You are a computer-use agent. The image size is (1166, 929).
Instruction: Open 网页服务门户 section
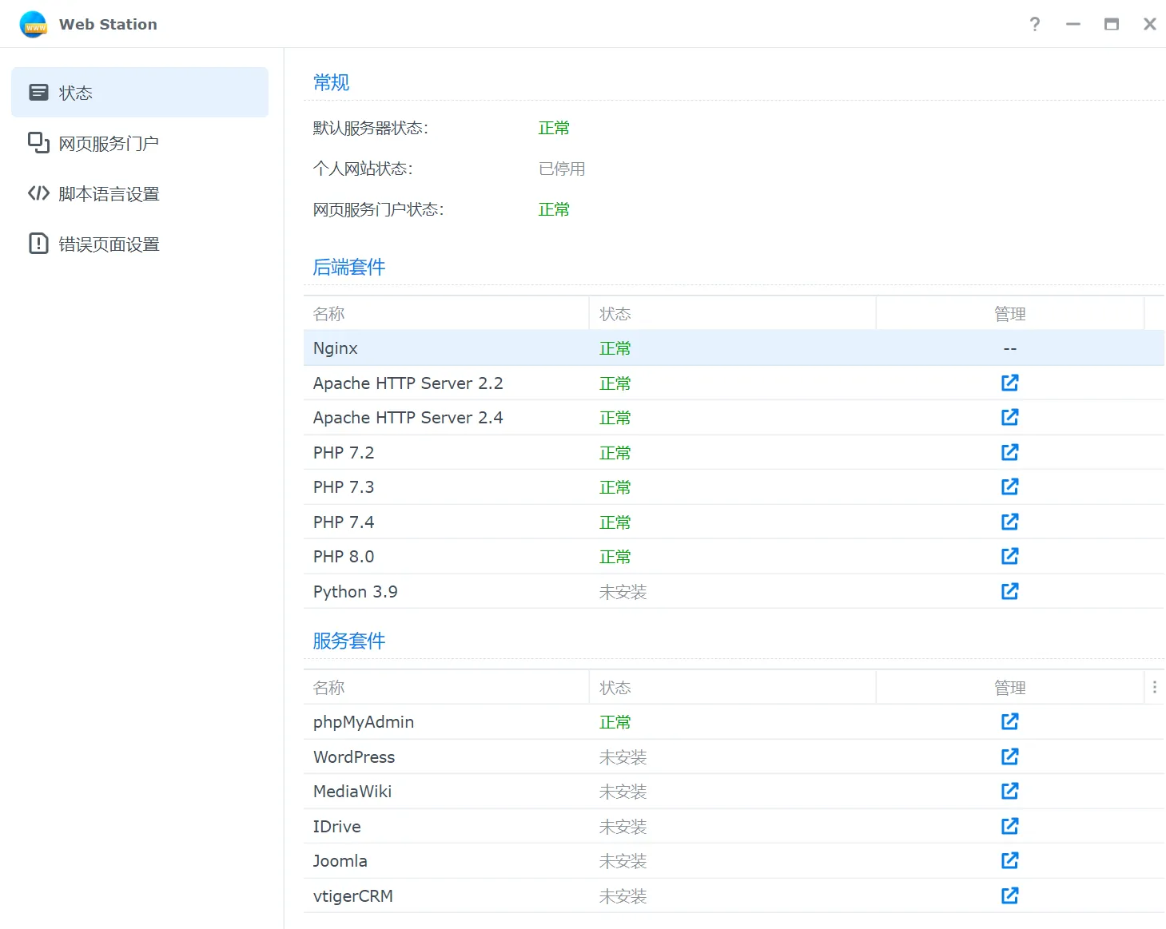(140, 143)
